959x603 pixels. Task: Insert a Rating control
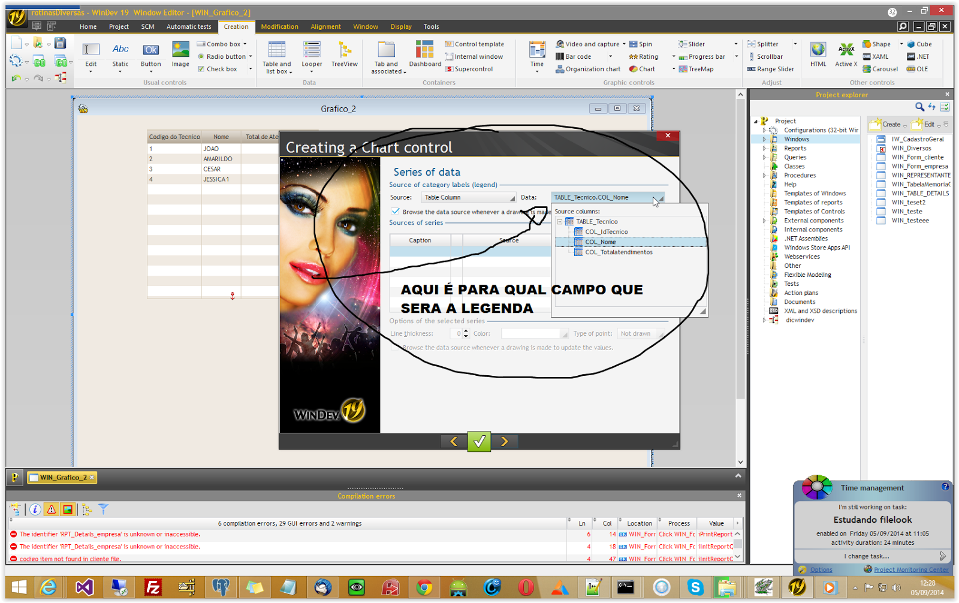click(x=643, y=56)
